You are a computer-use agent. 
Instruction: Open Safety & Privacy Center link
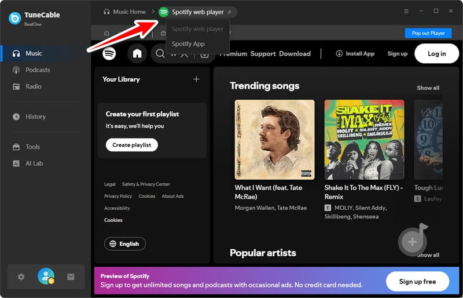[146, 184]
